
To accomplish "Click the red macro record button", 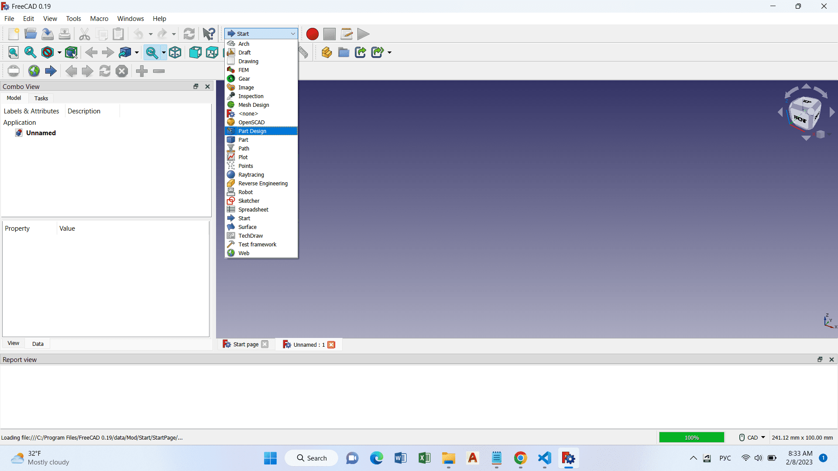I will click(312, 34).
